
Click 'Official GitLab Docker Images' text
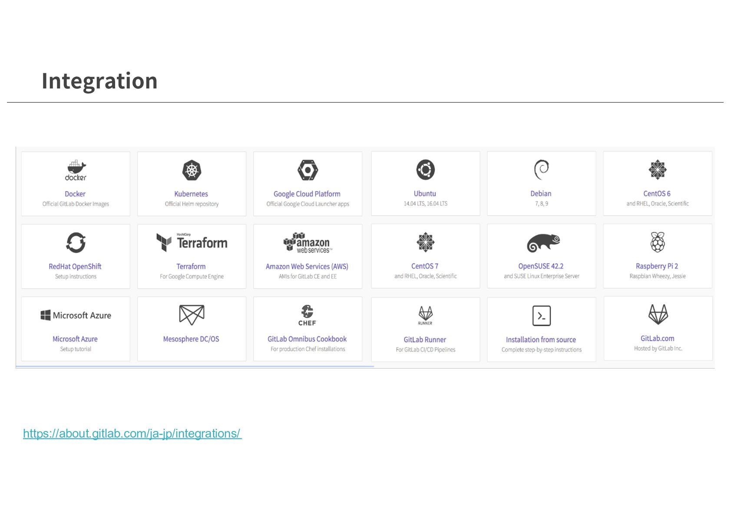76,204
